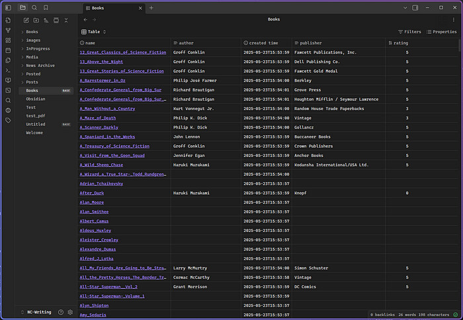Click the New folder icon
This screenshot has width=463, height=320.
coord(36,20)
